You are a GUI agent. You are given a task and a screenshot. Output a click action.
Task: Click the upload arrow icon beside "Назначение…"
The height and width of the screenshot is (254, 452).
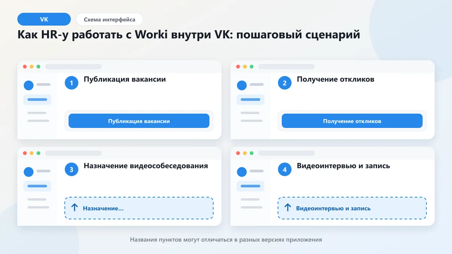(x=74, y=208)
